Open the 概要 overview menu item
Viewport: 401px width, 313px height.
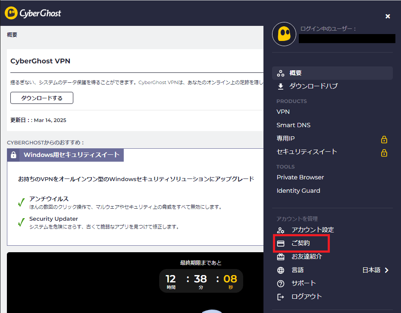coord(332,73)
